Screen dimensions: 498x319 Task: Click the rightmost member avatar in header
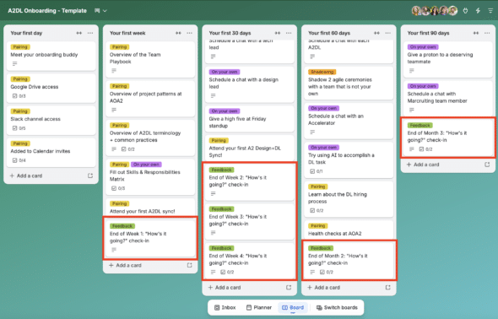click(x=453, y=11)
